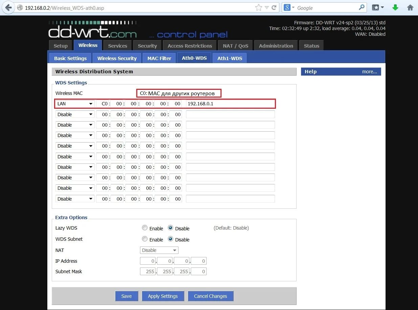Click the bookmark star icon in address bar

pos(259,7)
